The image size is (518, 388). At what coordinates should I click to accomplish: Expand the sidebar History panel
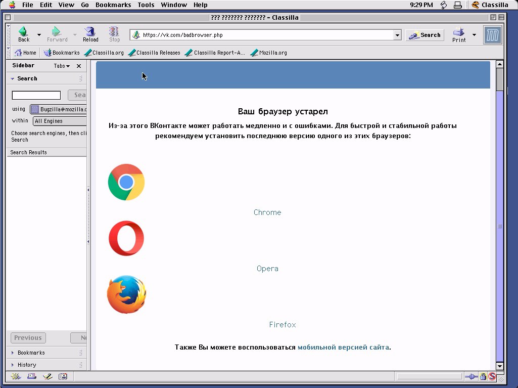pos(12,365)
